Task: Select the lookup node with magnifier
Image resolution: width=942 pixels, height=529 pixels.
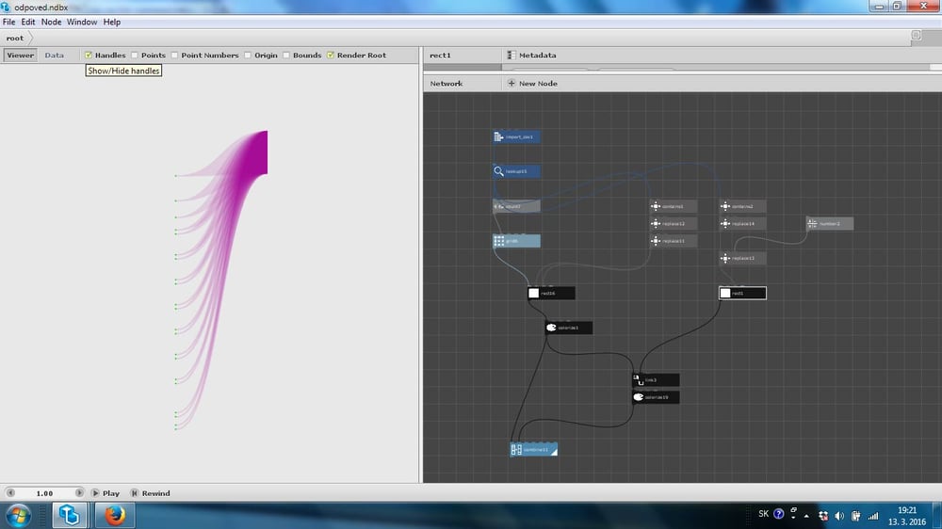Action: pos(516,171)
